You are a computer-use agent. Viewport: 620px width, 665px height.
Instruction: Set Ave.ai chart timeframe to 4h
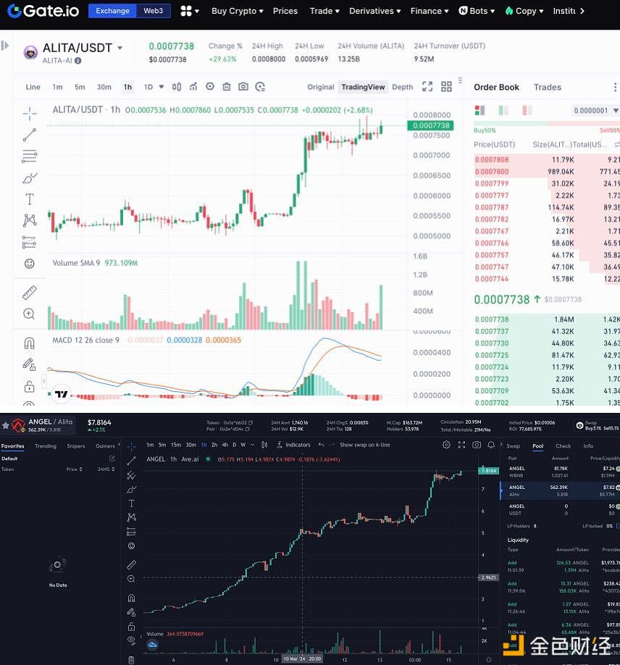(225, 445)
